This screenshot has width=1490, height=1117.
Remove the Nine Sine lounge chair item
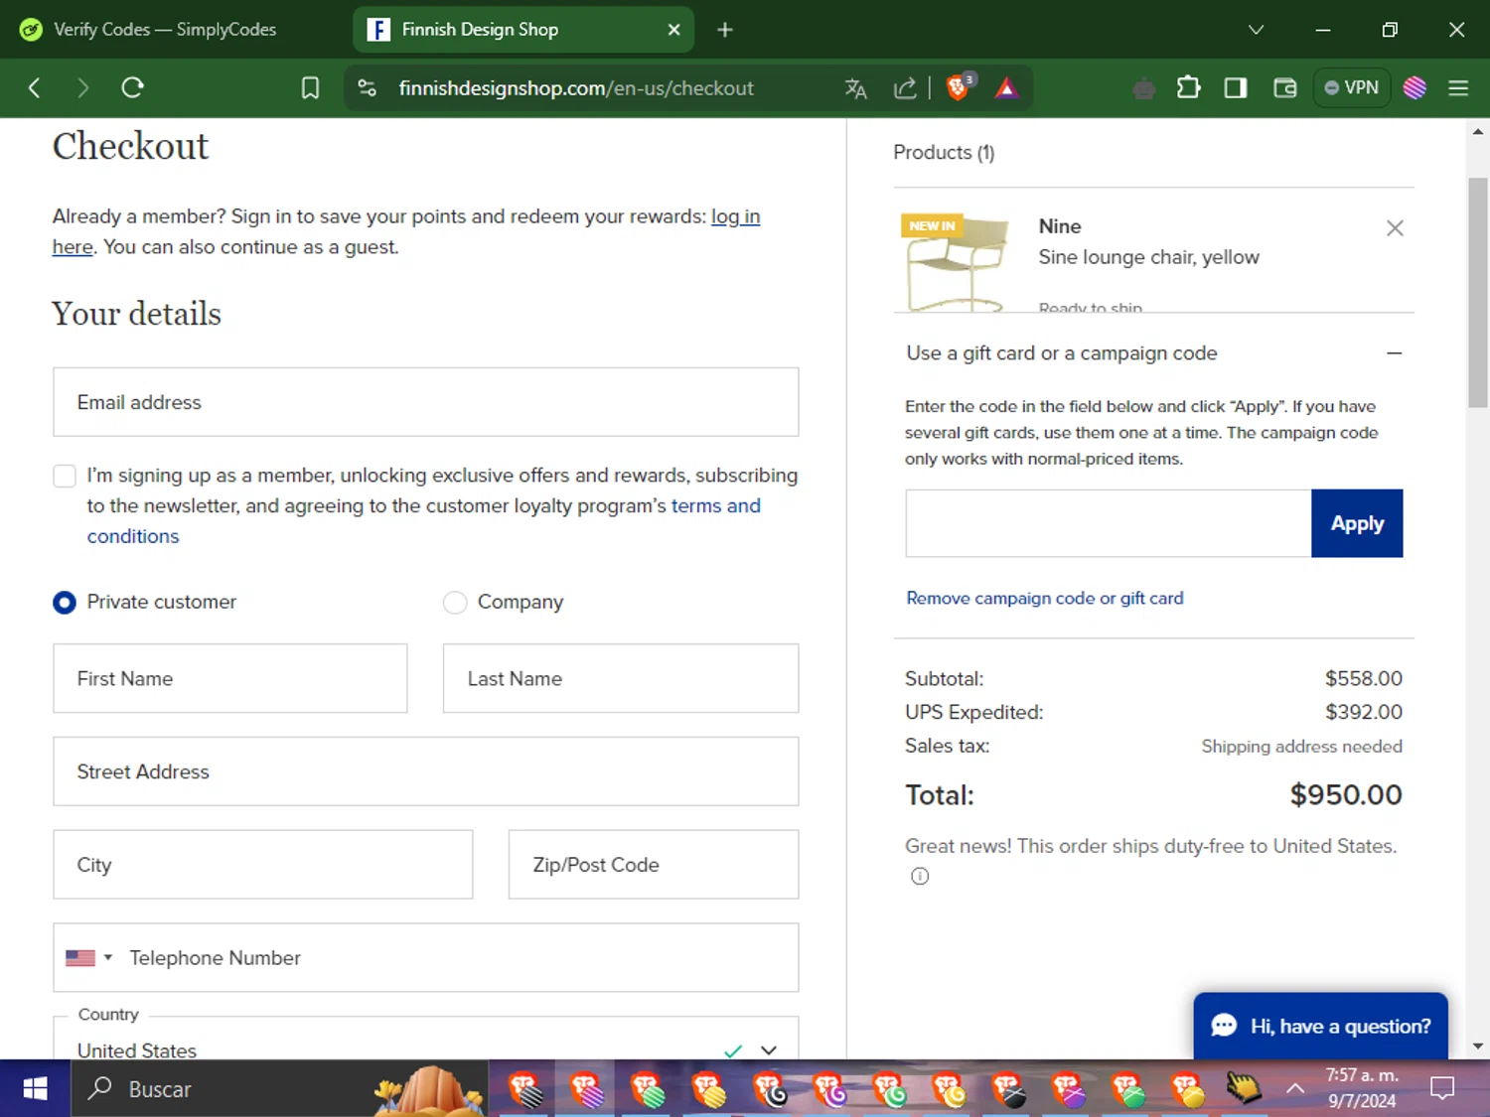(1395, 228)
